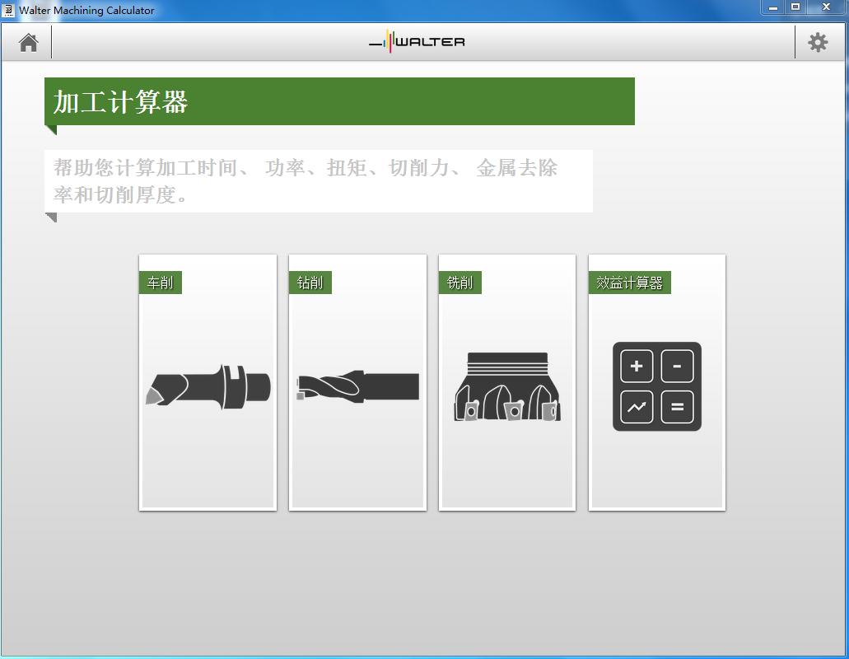Select the 钻削 green label
This screenshot has width=849, height=659.
[310, 282]
